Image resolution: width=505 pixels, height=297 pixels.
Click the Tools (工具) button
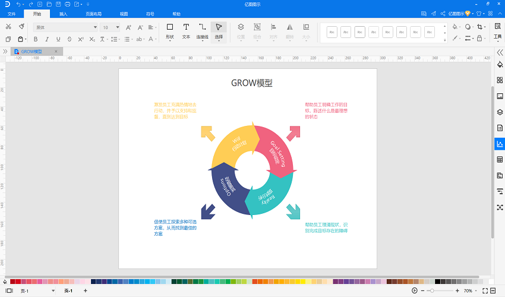point(498,31)
